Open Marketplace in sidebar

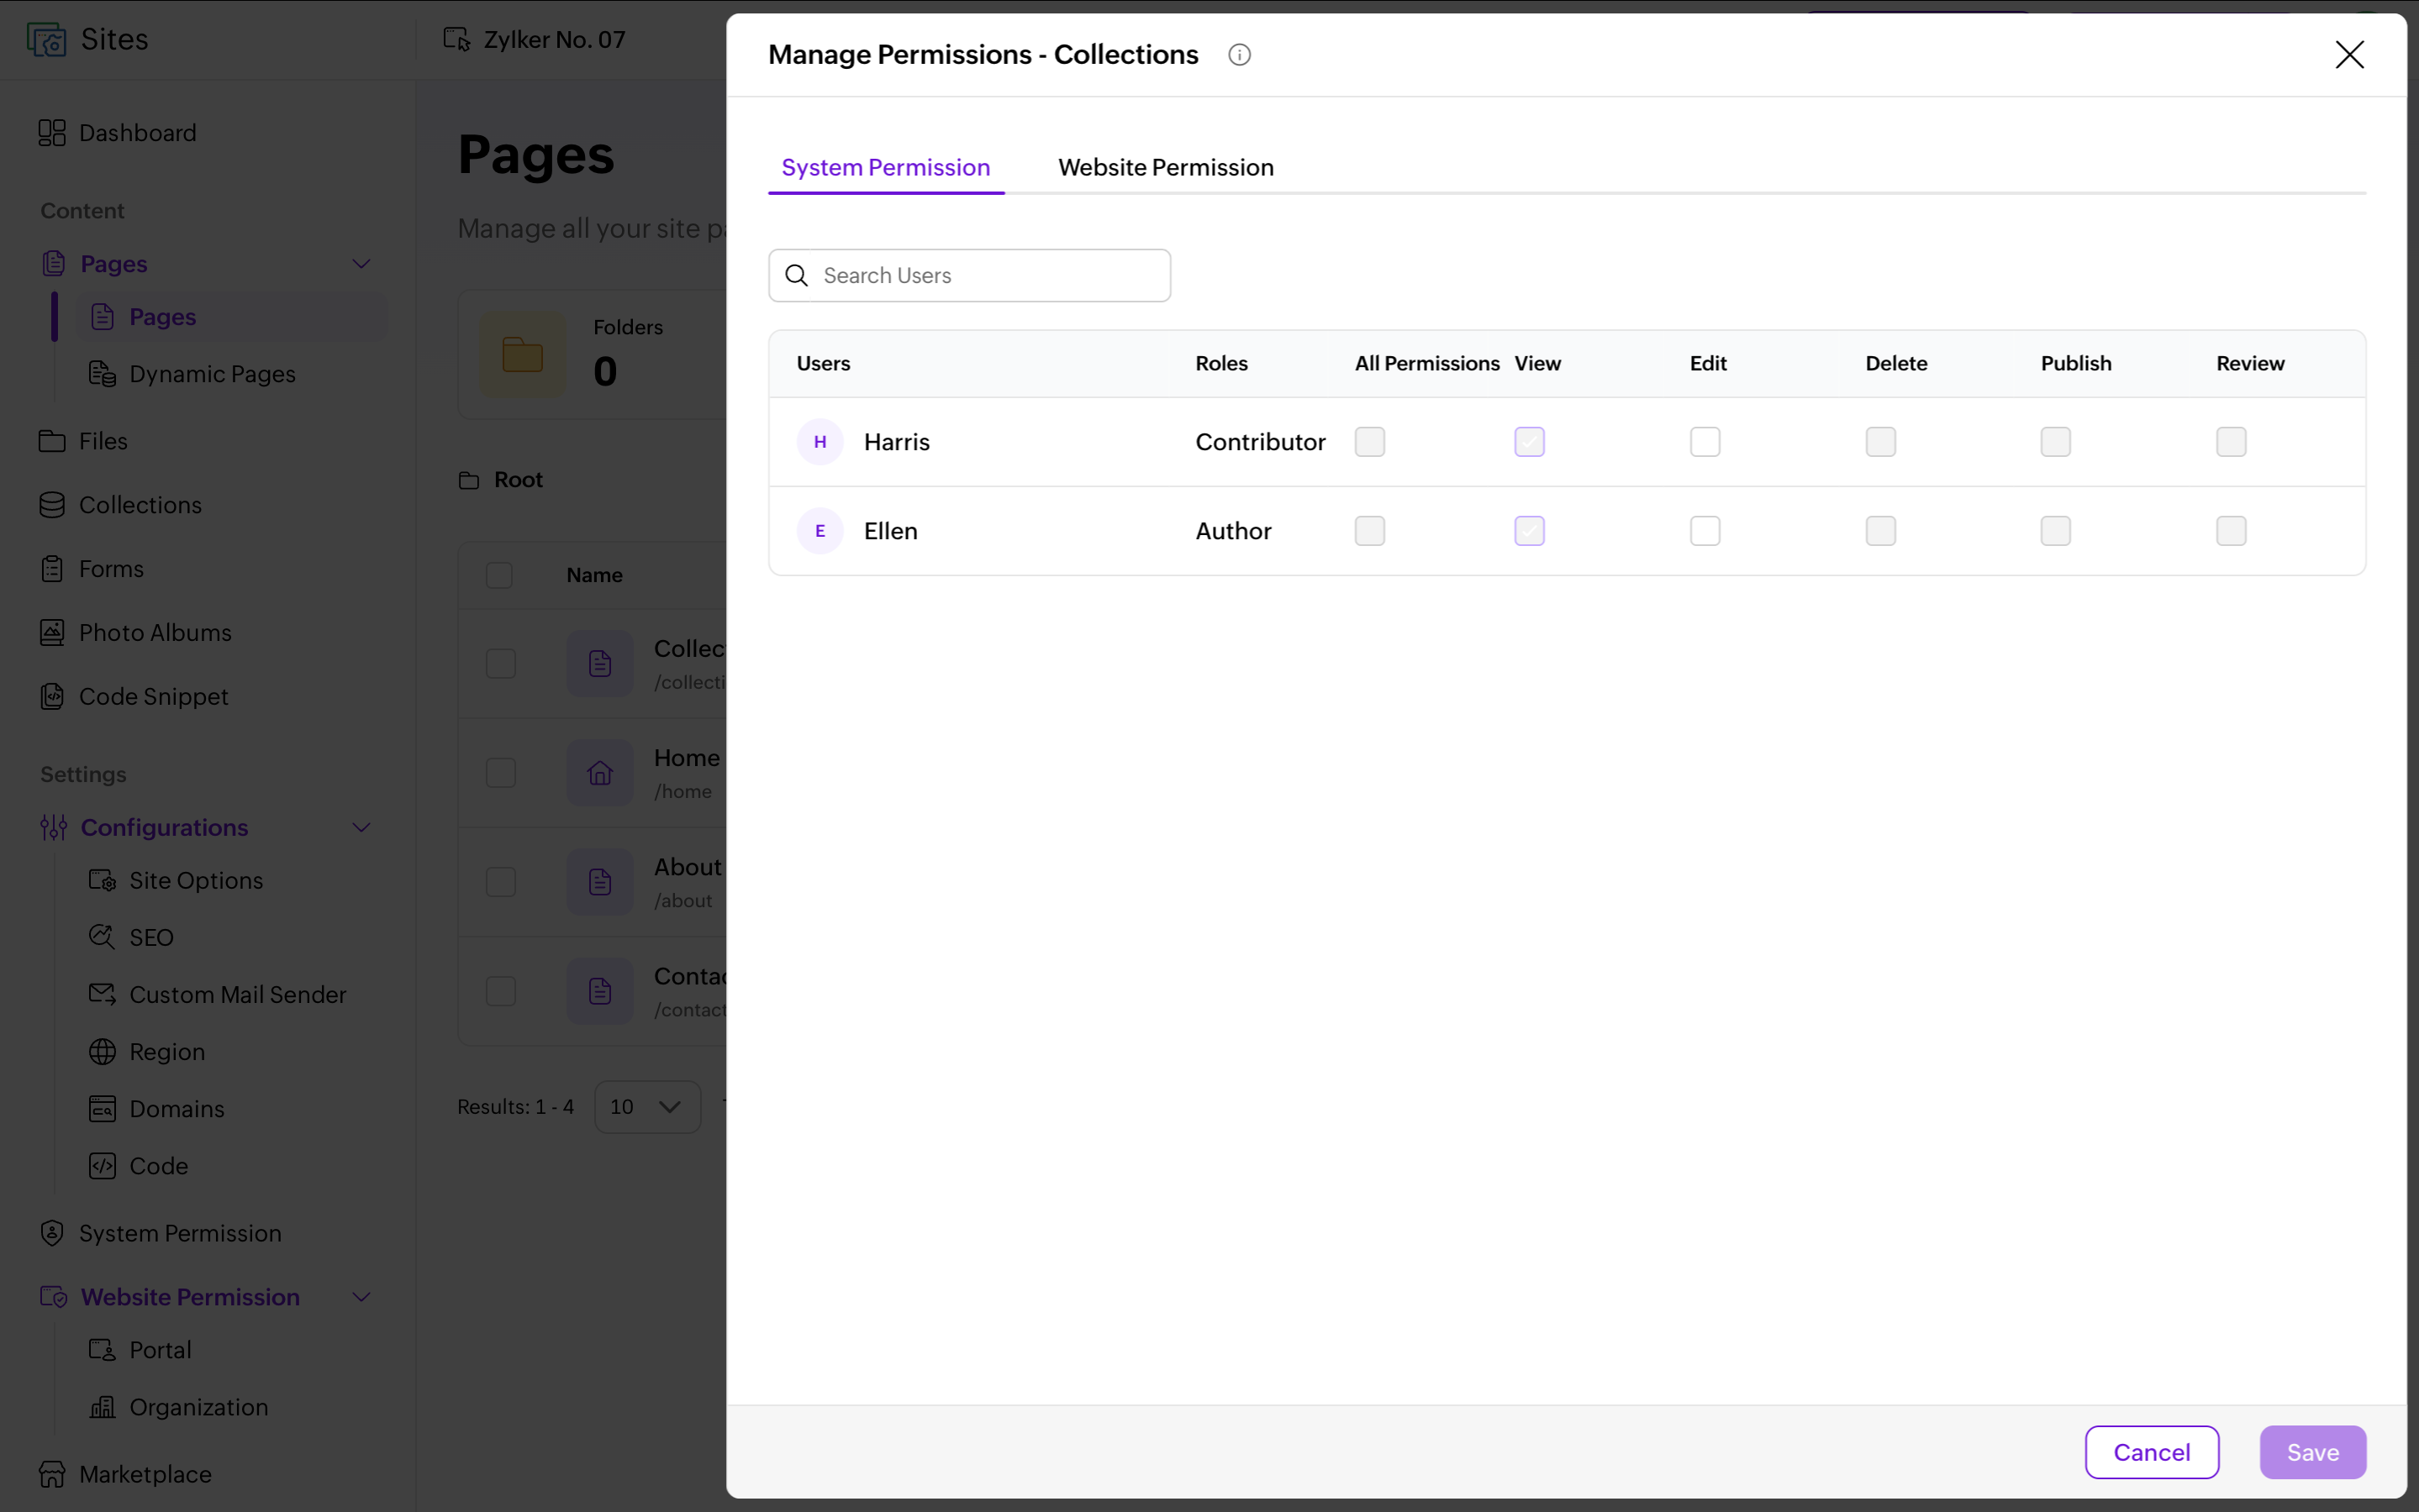coord(125,1474)
